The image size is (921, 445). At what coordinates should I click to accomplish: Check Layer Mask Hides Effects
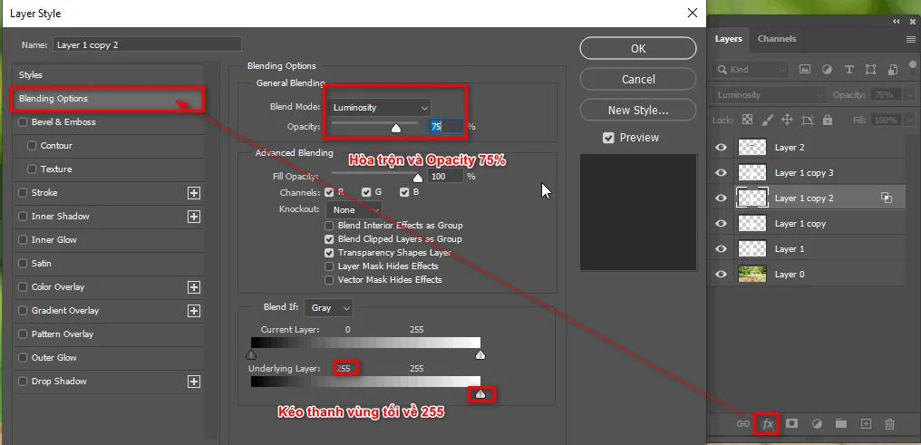(330, 266)
